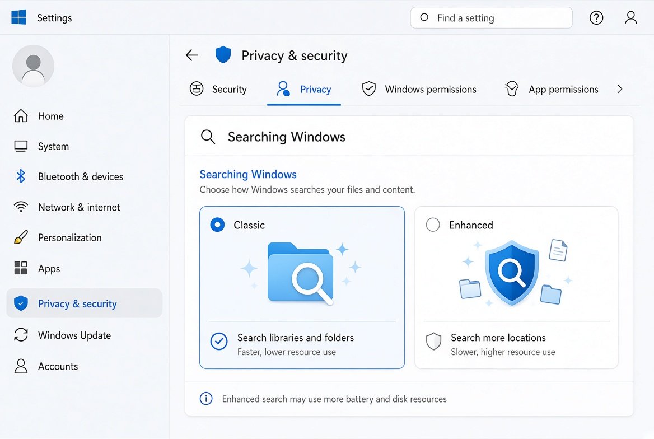This screenshot has height=439, width=654.
Task: Click the user avatar picture in sidebar
Action: 34,66
